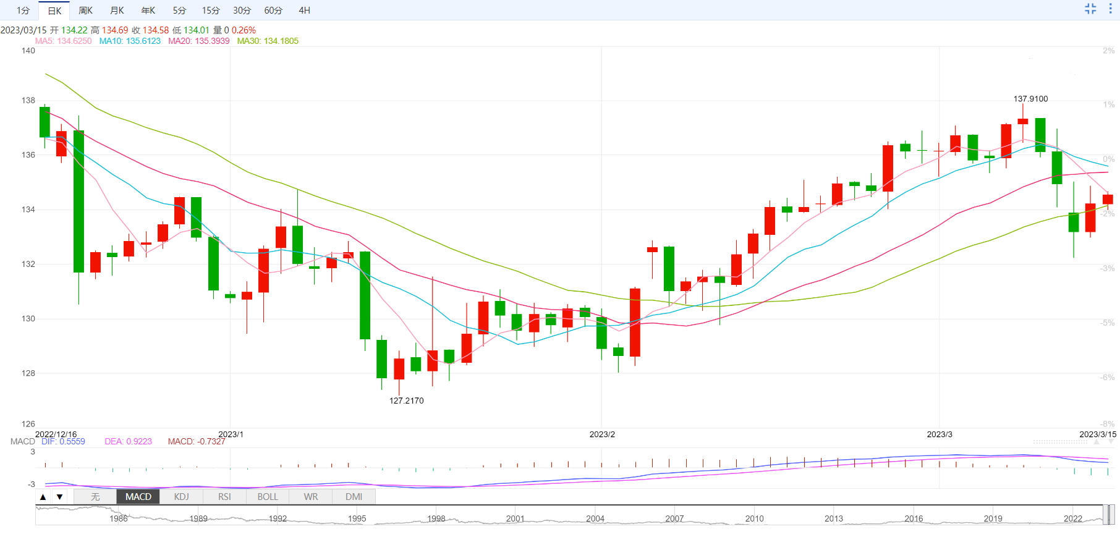The image size is (1120, 542).
Task: Show the KDJ indicator
Action: coord(181,497)
